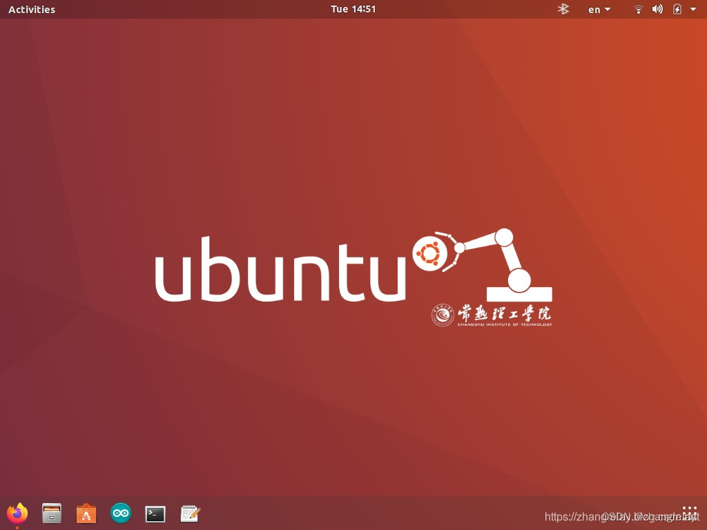Viewport: 707px width, 530px height.
Task: Open the Activities overview
Action: point(32,10)
